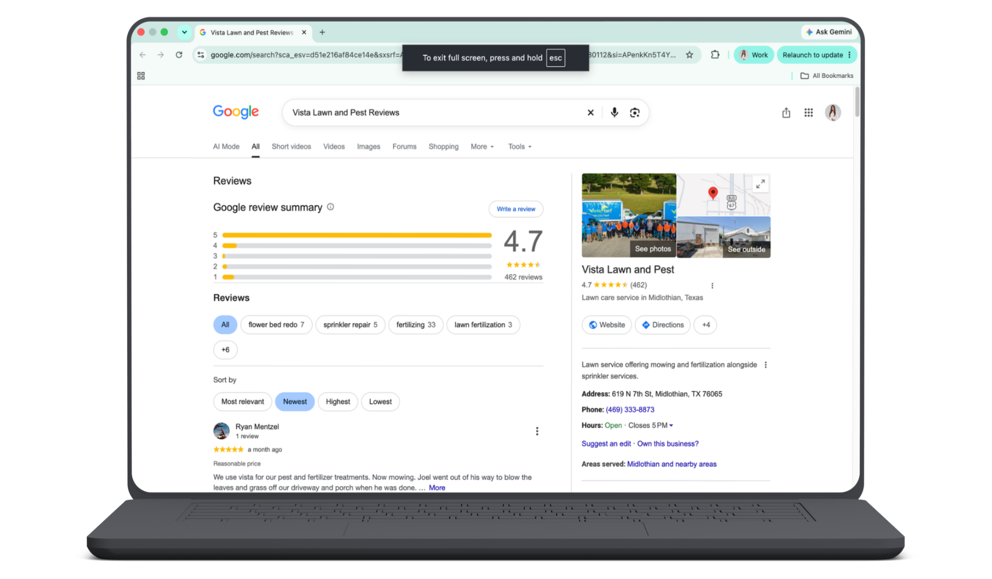Switch to AI Mode tab
This screenshot has height=579, width=992.
point(226,147)
